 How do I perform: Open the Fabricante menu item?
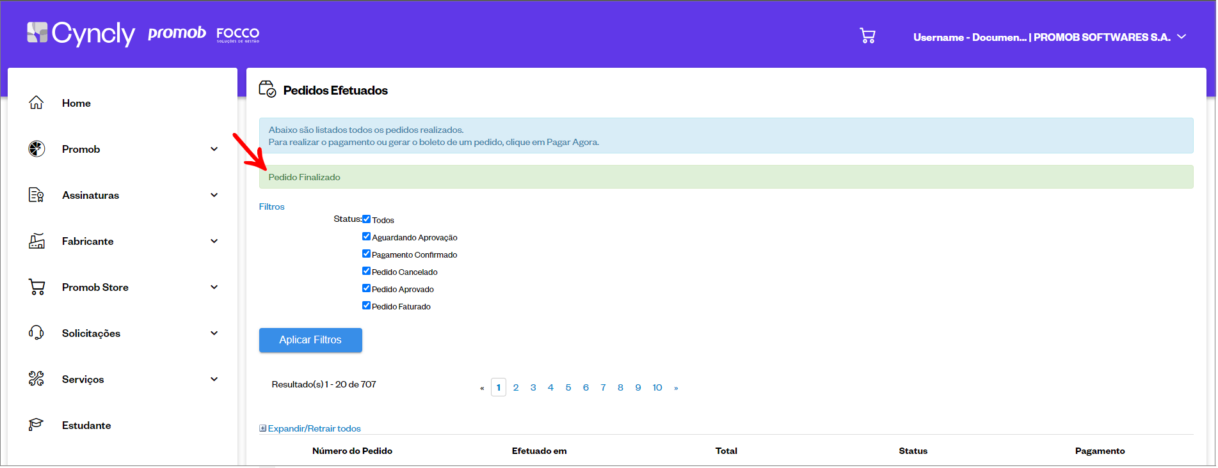coord(88,241)
